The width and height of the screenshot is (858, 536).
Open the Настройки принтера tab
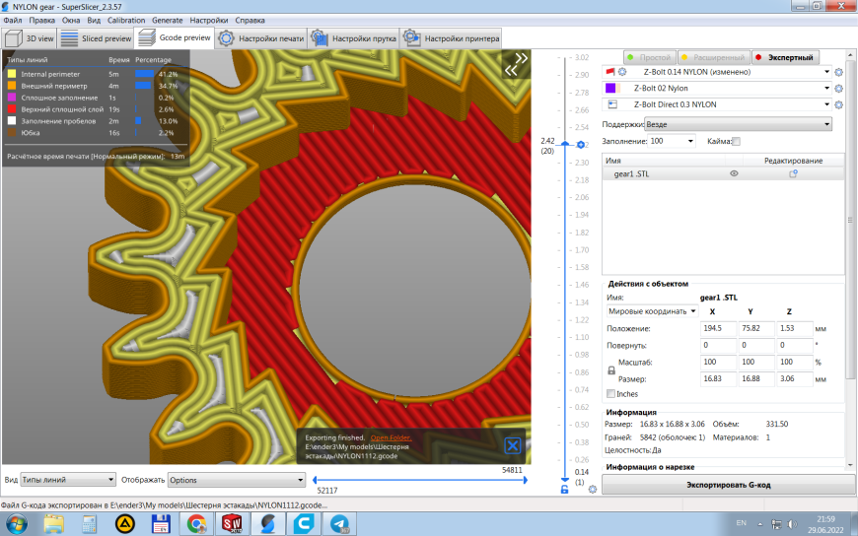coord(452,38)
